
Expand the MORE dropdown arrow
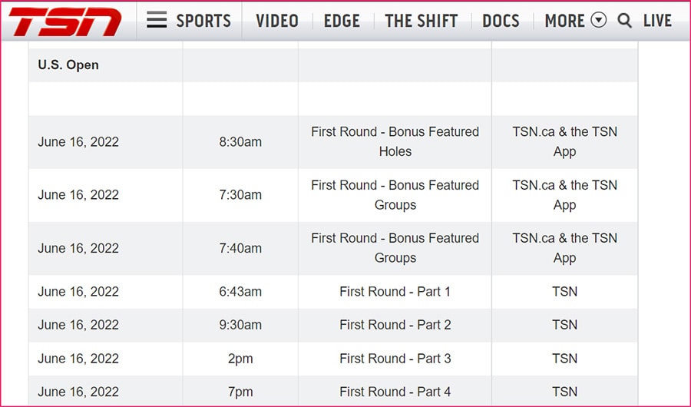599,21
